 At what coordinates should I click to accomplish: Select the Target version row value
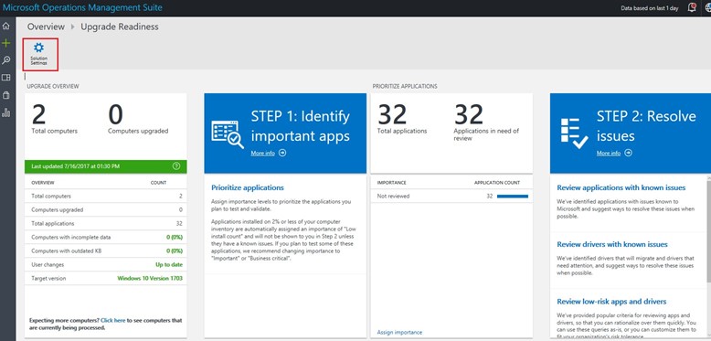point(150,279)
